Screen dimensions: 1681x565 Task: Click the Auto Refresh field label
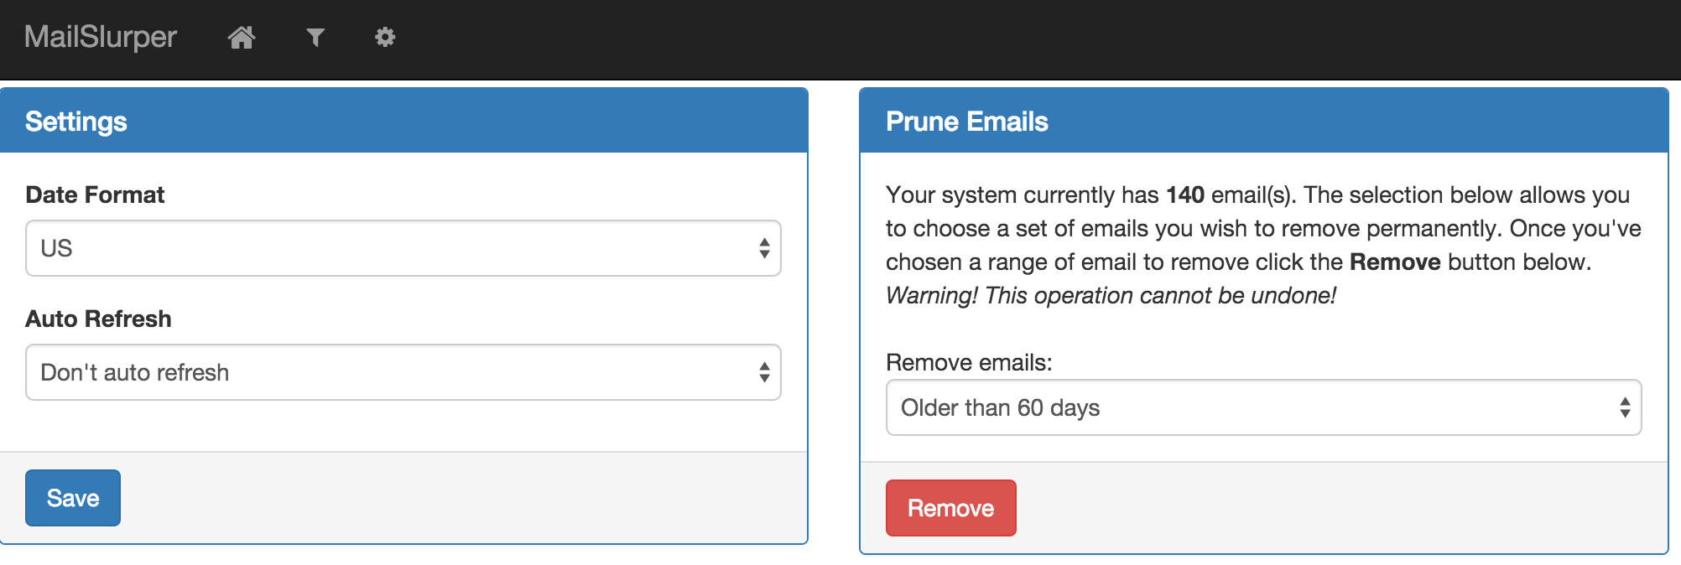pos(98,319)
